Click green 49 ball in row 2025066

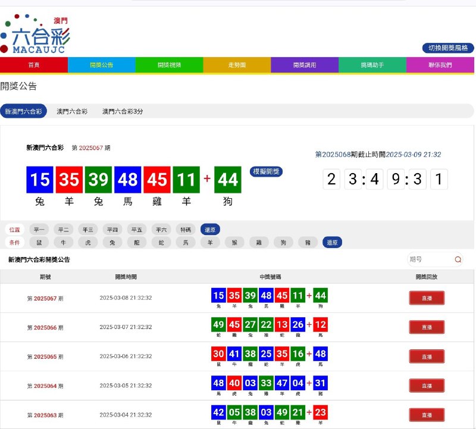[218, 324]
